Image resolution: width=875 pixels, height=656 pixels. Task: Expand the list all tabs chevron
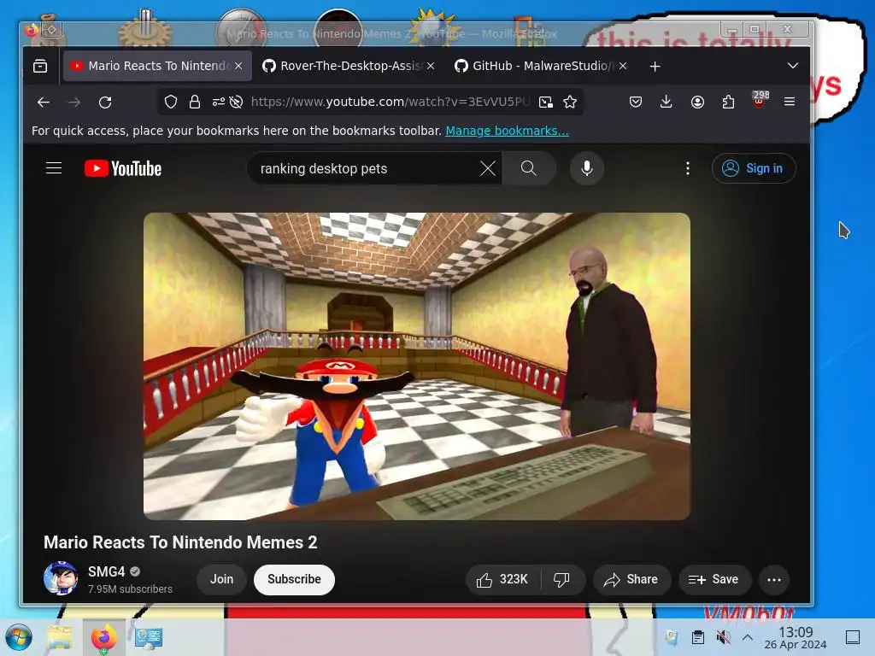pos(792,66)
